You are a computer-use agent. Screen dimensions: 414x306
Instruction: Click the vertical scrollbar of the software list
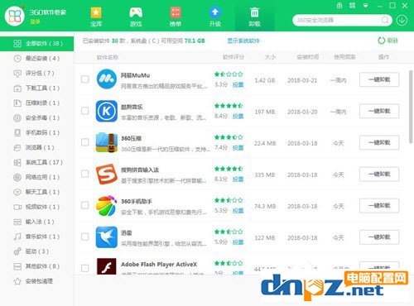pos(411,107)
